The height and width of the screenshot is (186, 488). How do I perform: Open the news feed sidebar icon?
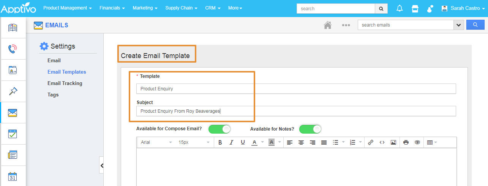[x=13, y=155]
